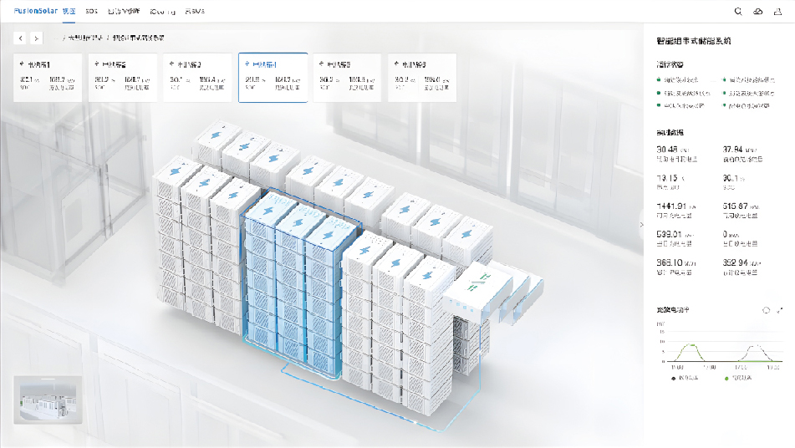
Task: Select the highlighted fourth battery cabinet card
Action: (273, 78)
